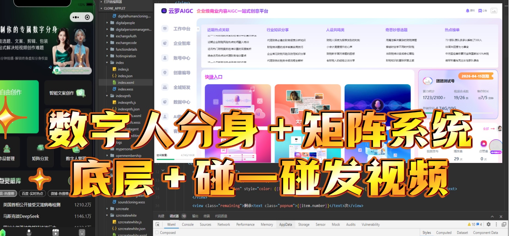Open the 企业智库 sidebar icon

(165, 43)
